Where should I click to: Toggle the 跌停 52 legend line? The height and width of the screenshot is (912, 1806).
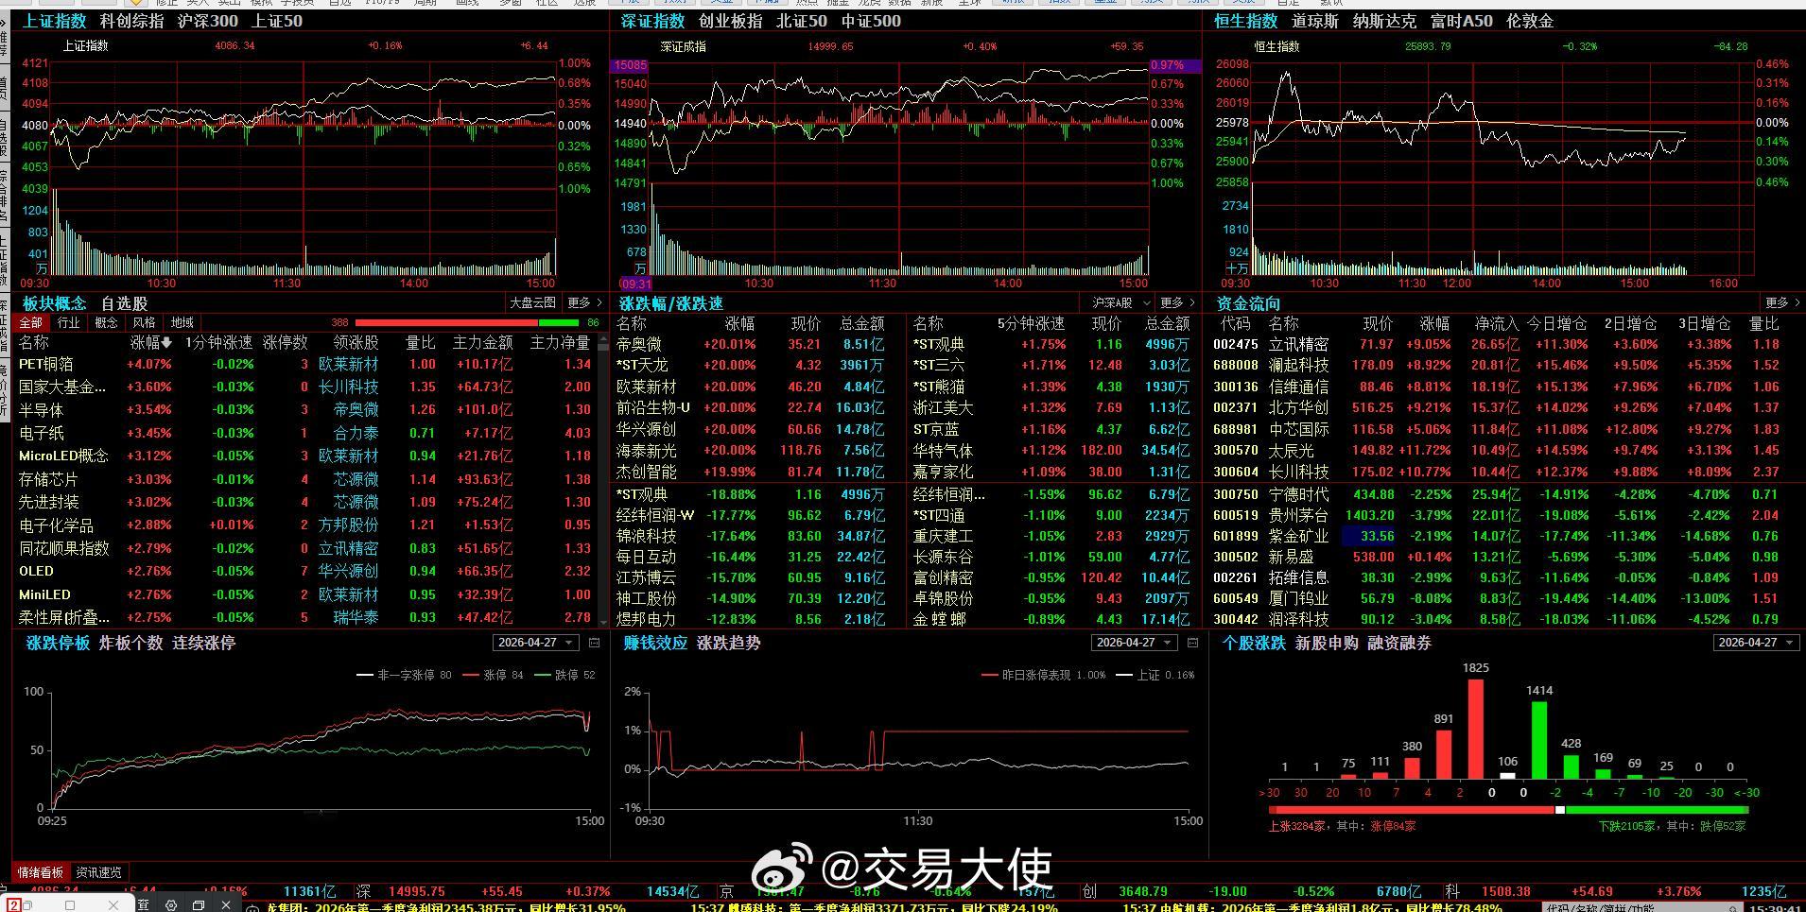[x=564, y=675]
